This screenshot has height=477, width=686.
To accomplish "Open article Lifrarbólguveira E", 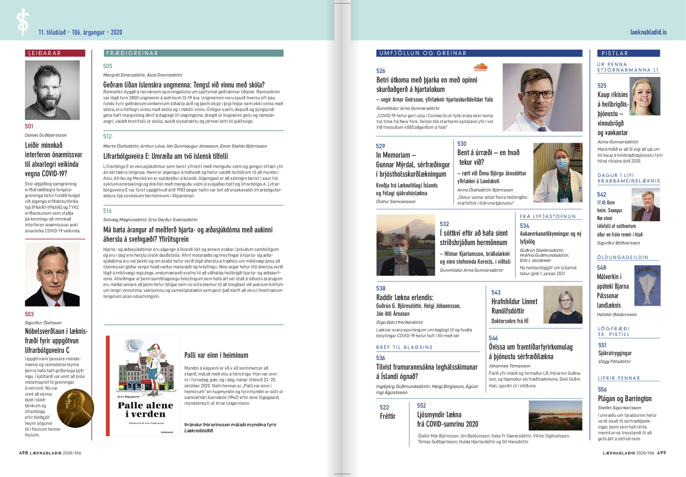I will (x=165, y=156).
